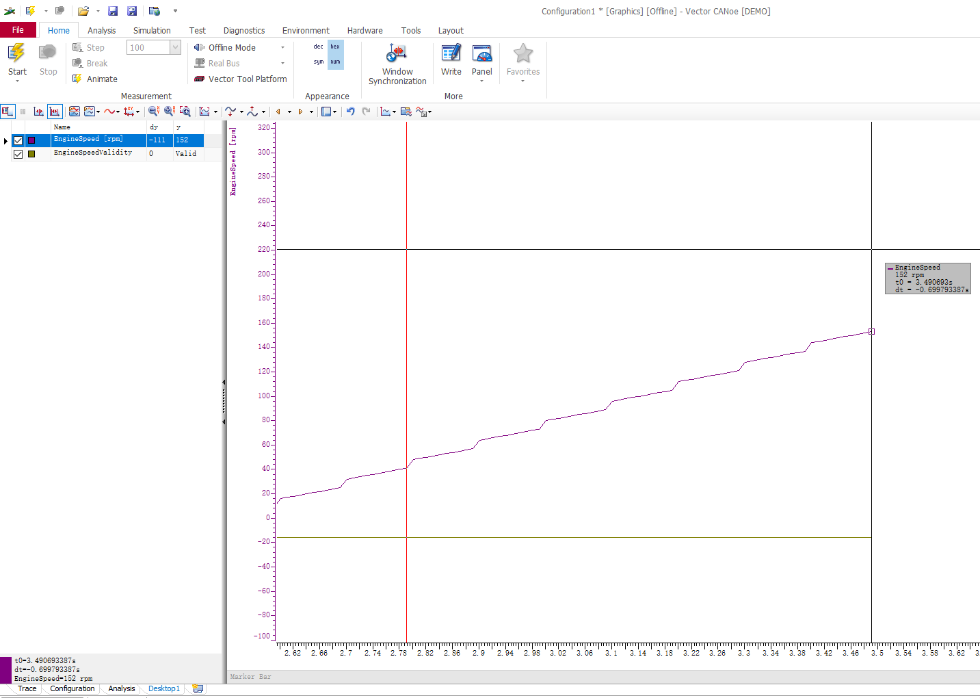The width and height of the screenshot is (980, 698).
Task: Click the new desktop icon beside Desktop1 tab
Action: point(198,688)
